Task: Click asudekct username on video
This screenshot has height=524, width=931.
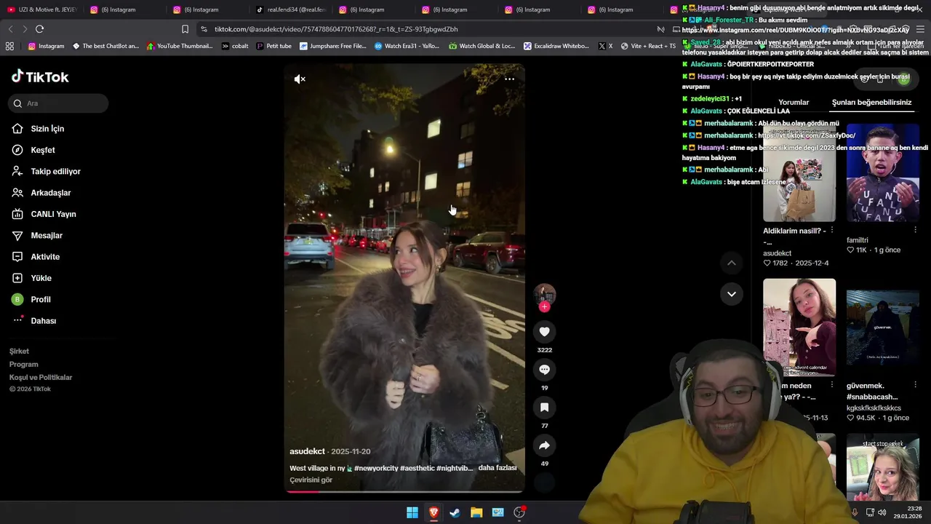Action: pos(307,452)
